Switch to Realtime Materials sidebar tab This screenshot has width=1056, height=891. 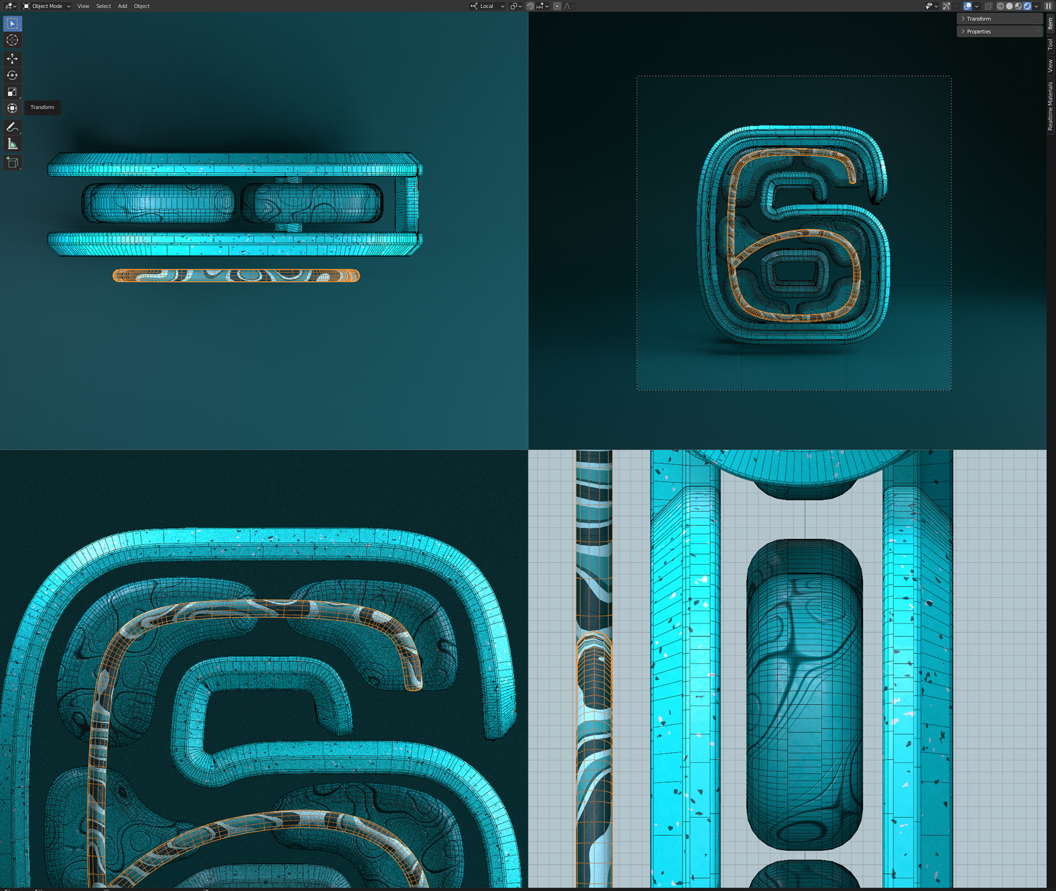[1050, 106]
